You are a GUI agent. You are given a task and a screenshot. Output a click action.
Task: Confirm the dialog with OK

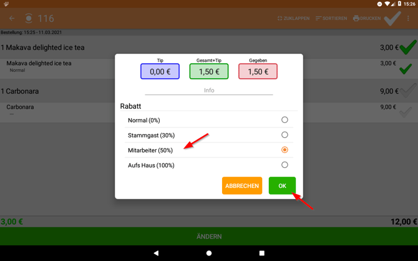(x=282, y=186)
